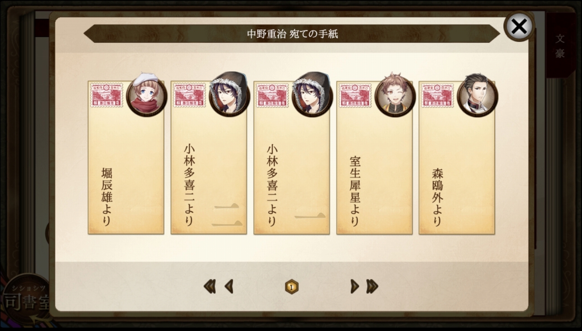Click the stamp on 堀辰雄 letter
Screen dimensions: 582x331
(x=106, y=95)
